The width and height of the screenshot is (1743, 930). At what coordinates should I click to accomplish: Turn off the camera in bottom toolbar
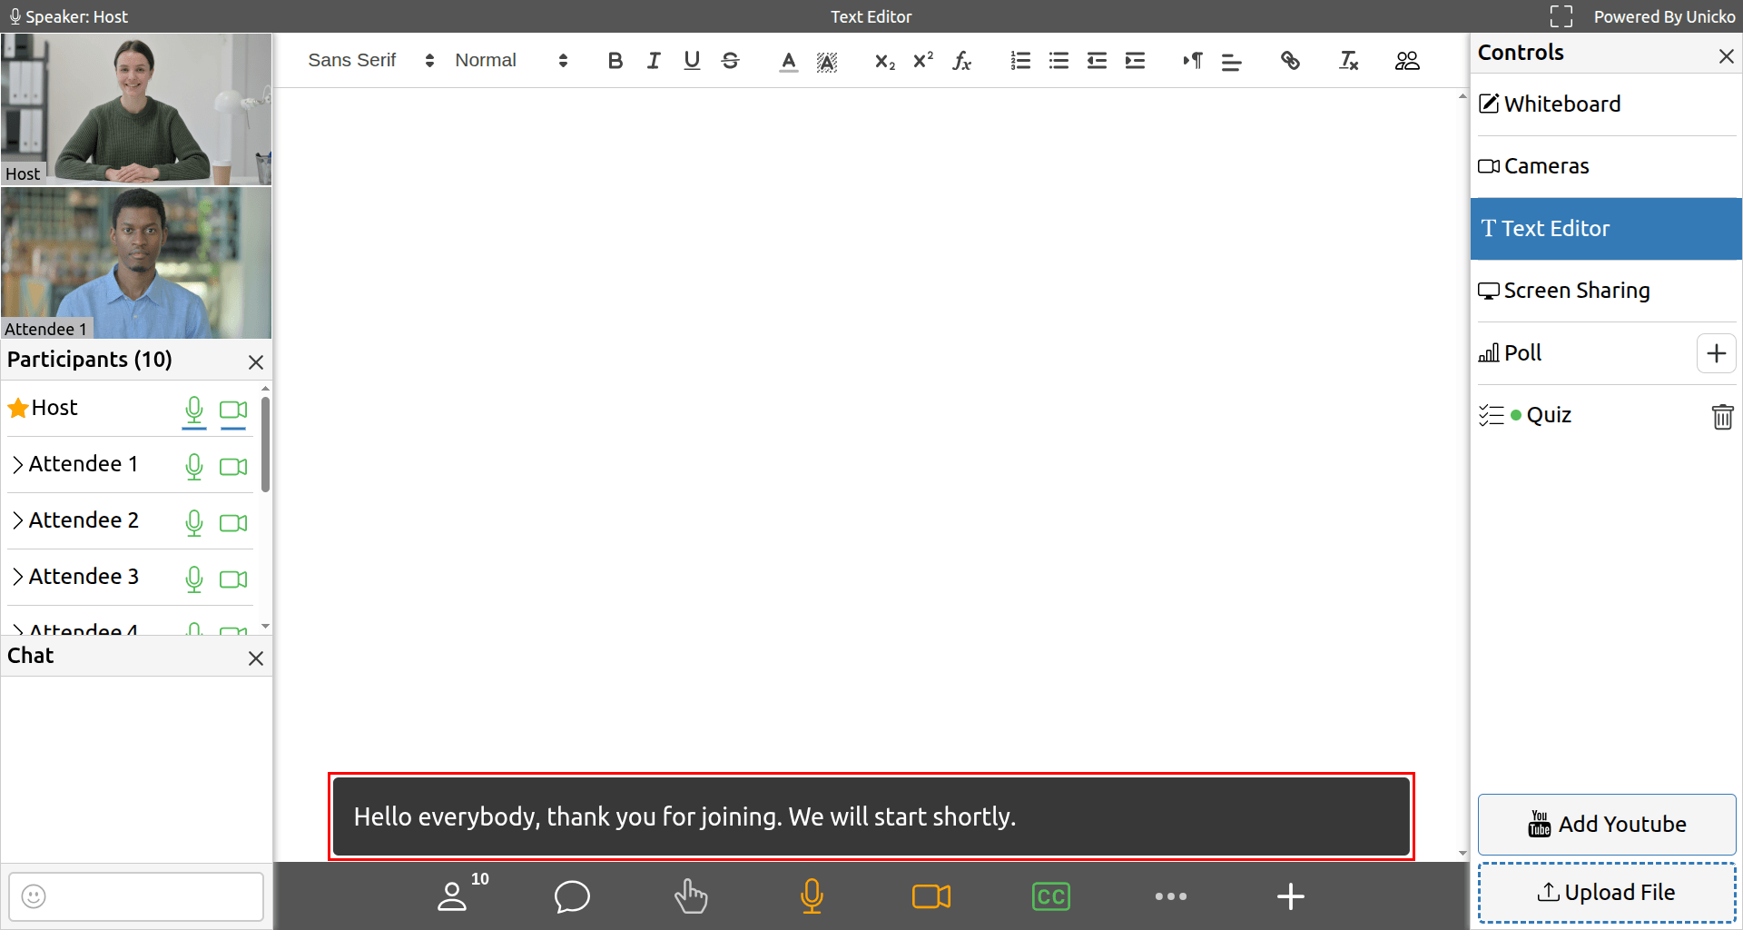[931, 896]
